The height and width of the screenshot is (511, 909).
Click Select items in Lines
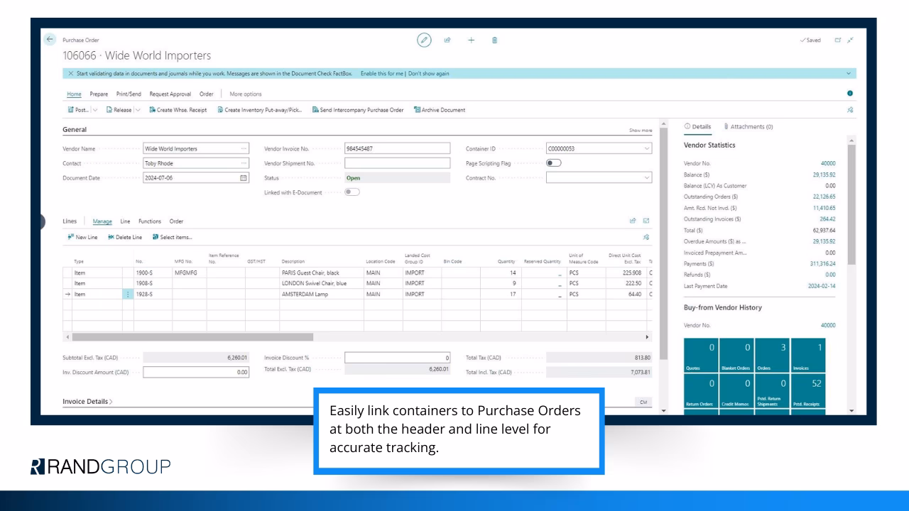coord(172,237)
